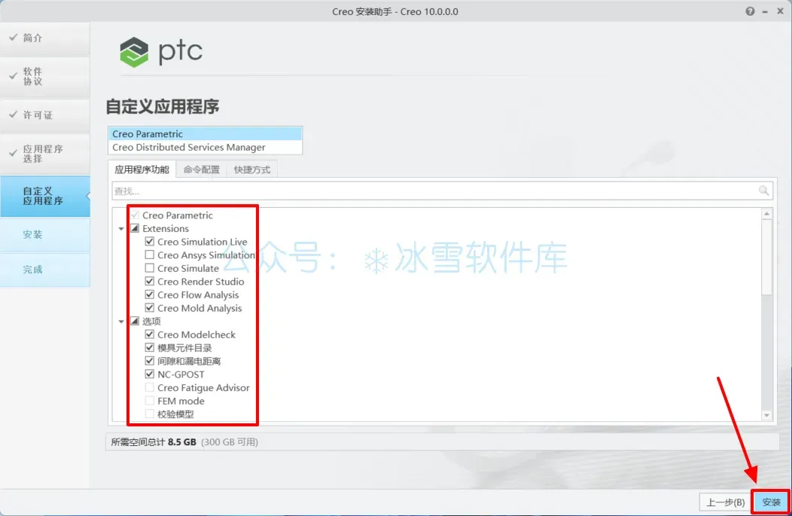Go to 应用程序选择 step in sidebar

tap(45, 154)
